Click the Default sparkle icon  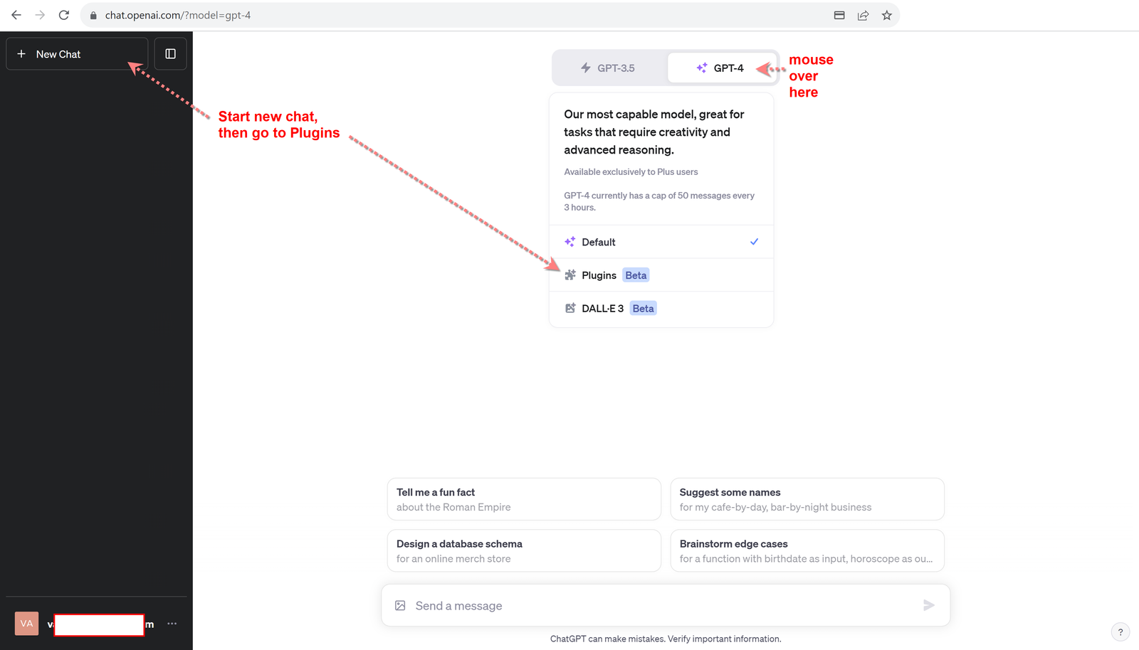click(570, 242)
